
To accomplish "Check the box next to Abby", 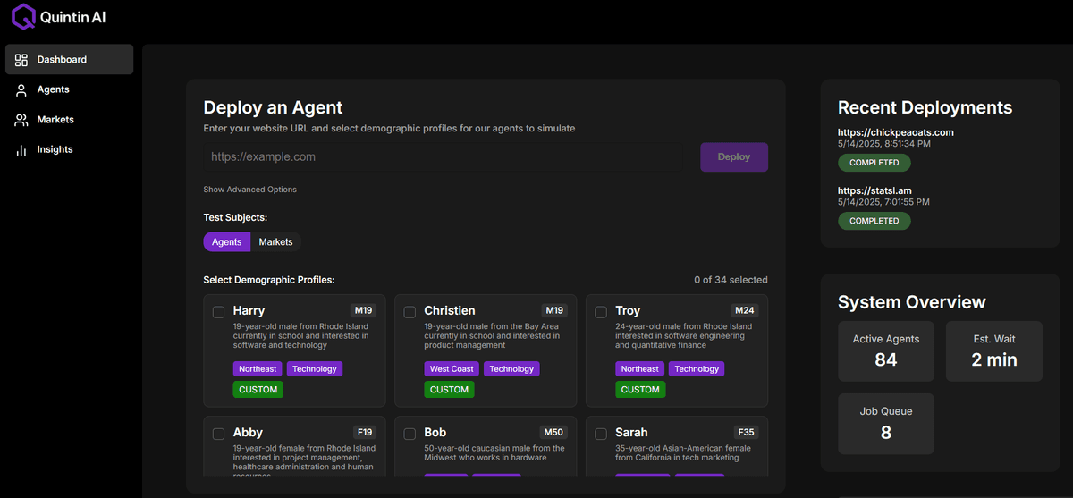I will tap(218, 434).
